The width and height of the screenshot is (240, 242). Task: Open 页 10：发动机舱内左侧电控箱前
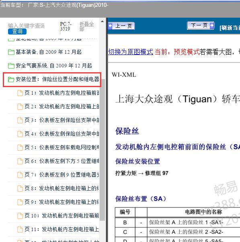point(62,216)
